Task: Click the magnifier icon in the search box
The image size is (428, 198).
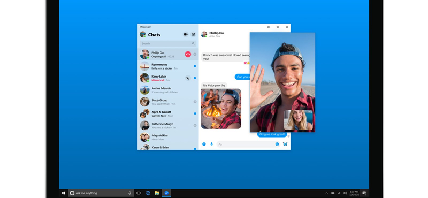Action: point(193,43)
